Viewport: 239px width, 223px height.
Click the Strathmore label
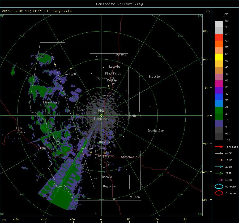129,157
